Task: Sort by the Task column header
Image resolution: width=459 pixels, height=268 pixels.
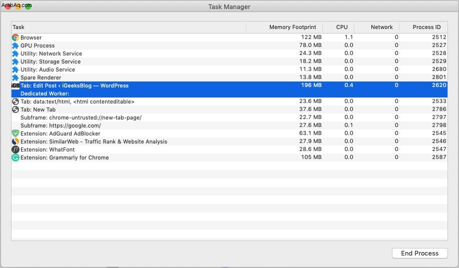Action: (129, 27)
